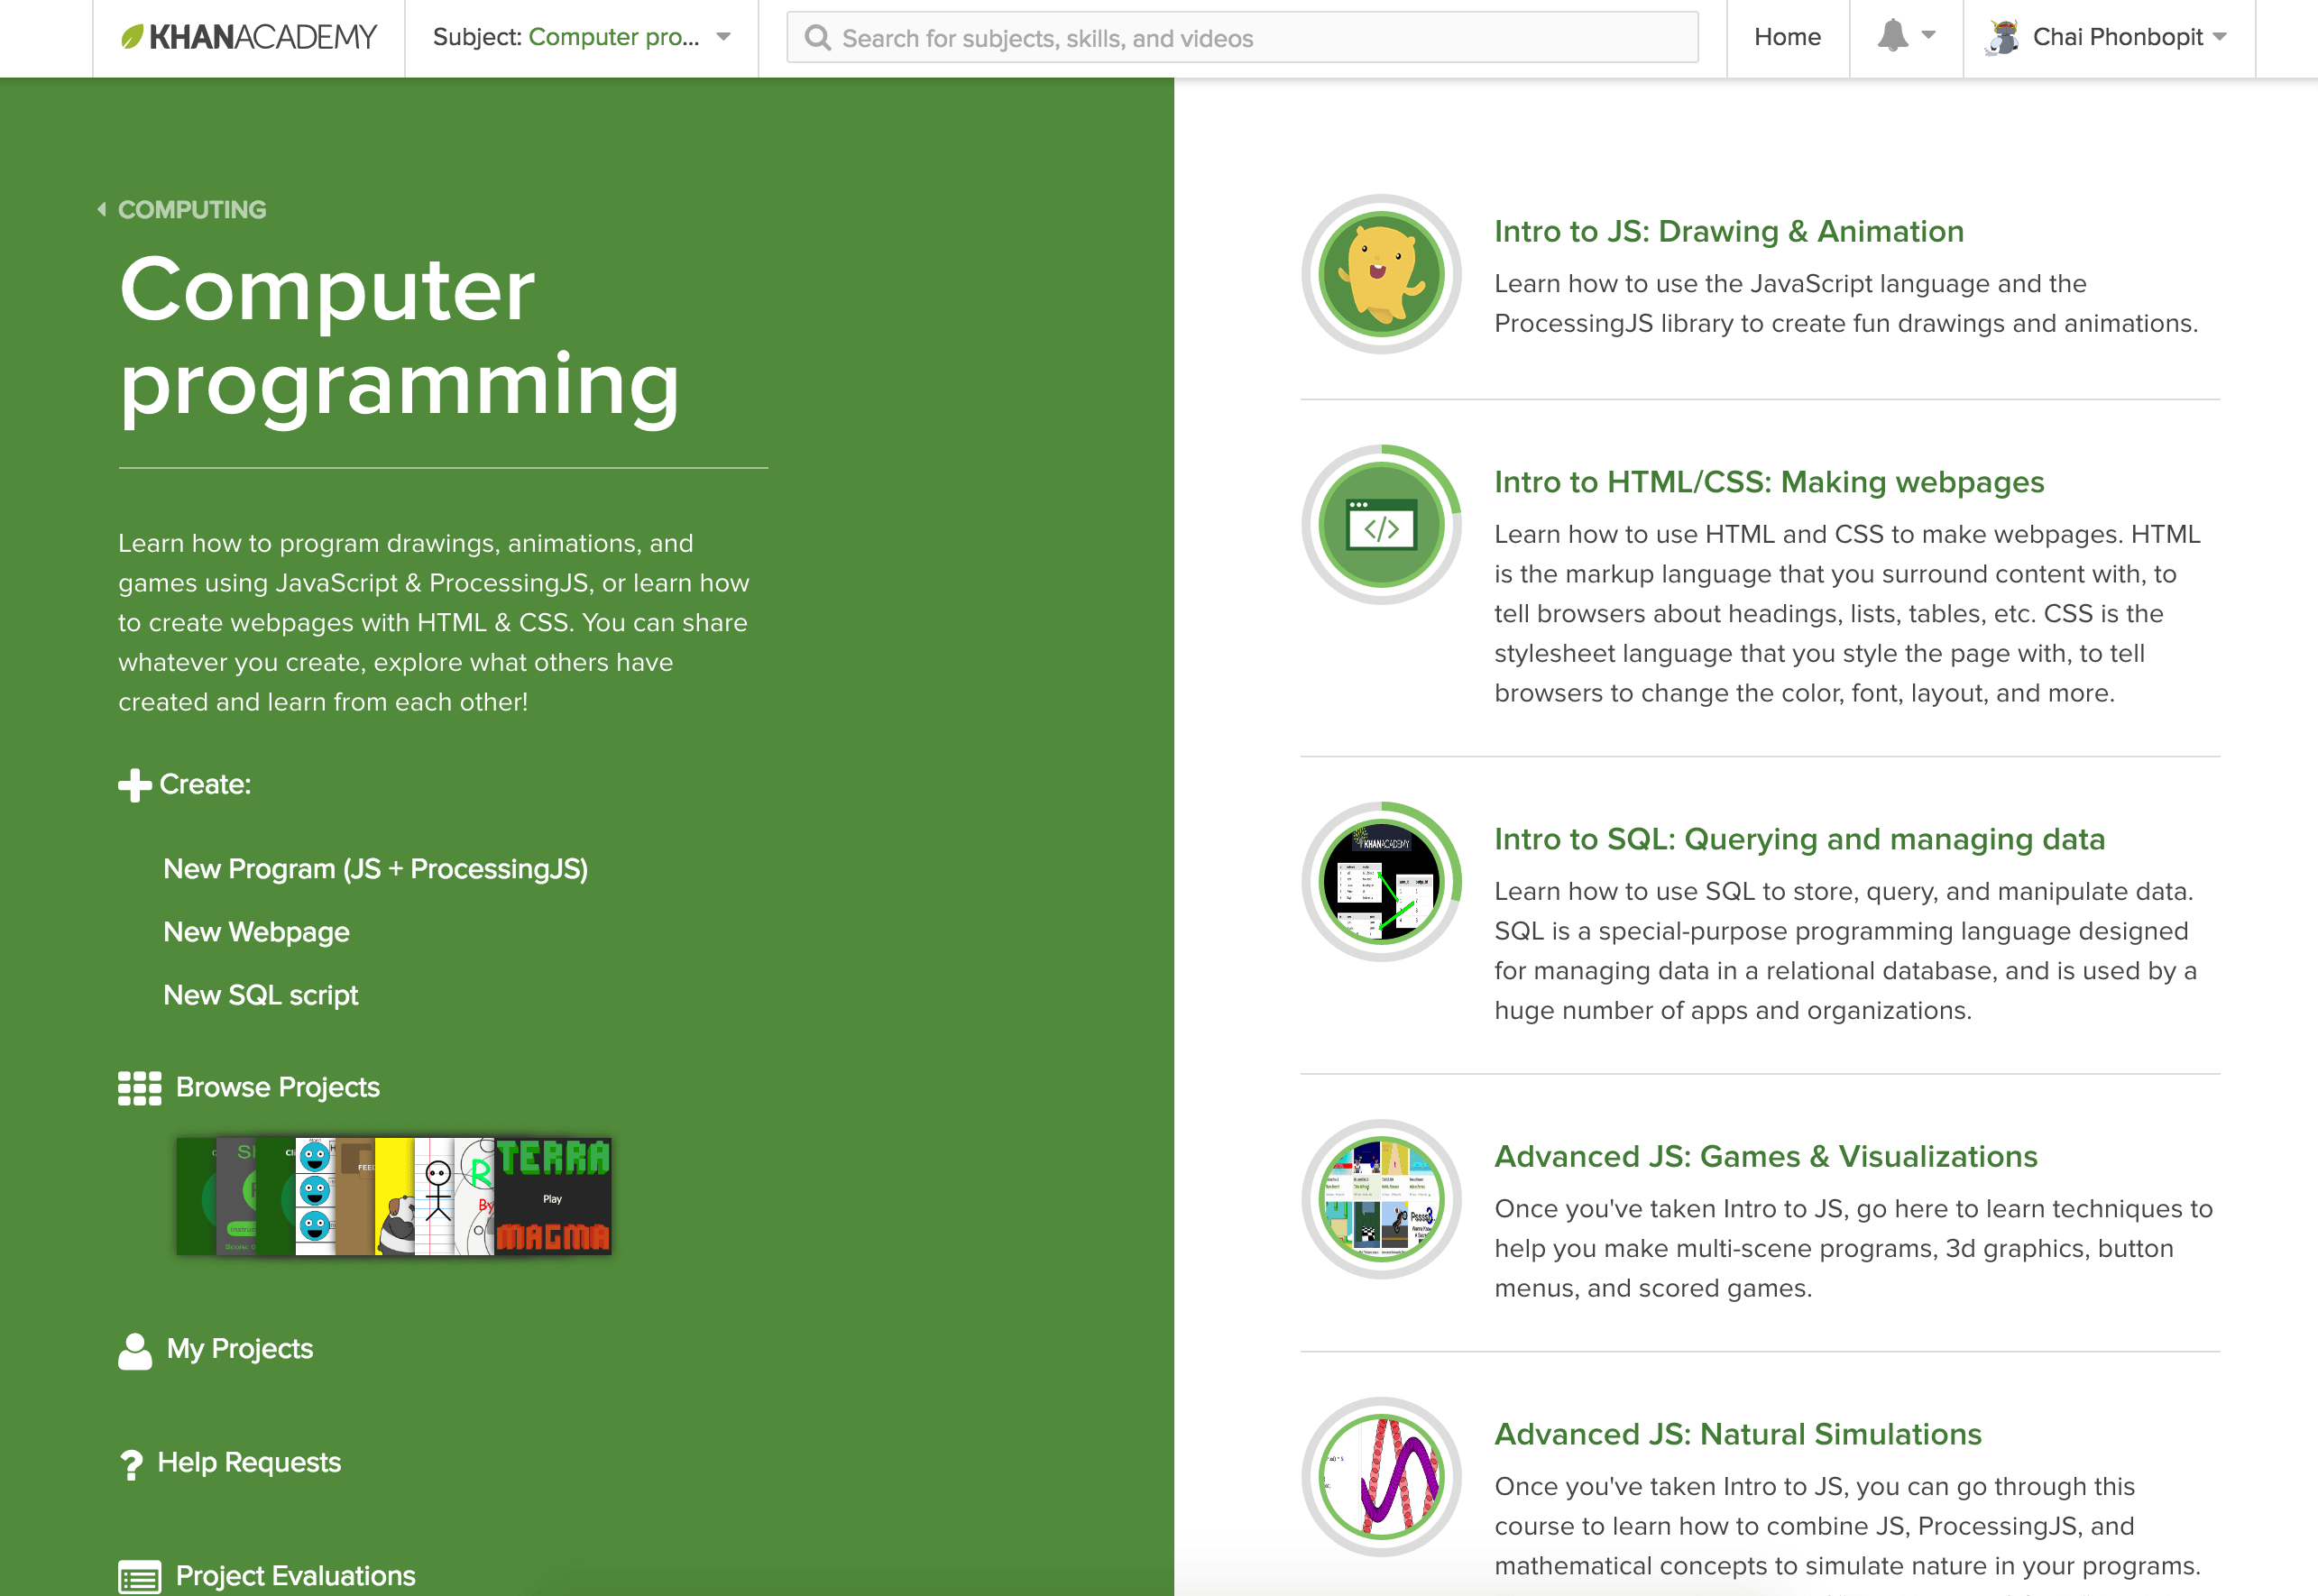Create a New Webpage
The image size is (2318, 1596).
(x=256, y=932)
